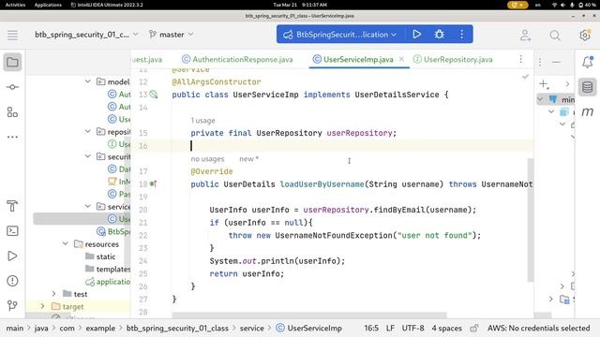The image size is (600, 337).
Task: Open the master branch dropdown
Action: [x=171, y=35]
